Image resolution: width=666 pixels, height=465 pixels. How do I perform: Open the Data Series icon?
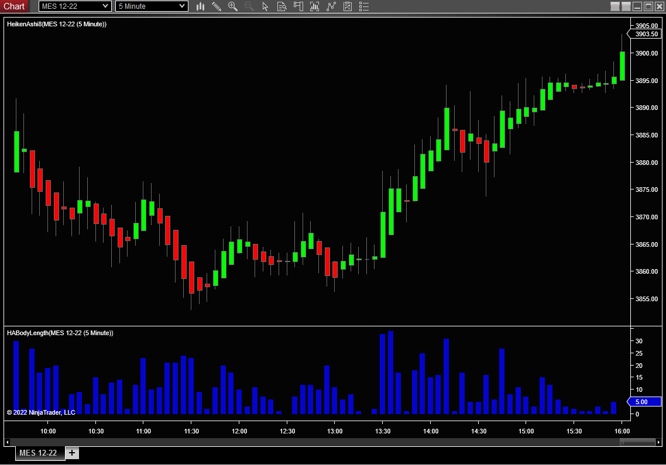tap(315, 6)
